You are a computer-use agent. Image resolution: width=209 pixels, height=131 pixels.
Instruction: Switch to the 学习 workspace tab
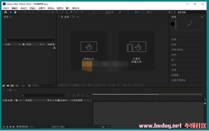click(149, 12)
